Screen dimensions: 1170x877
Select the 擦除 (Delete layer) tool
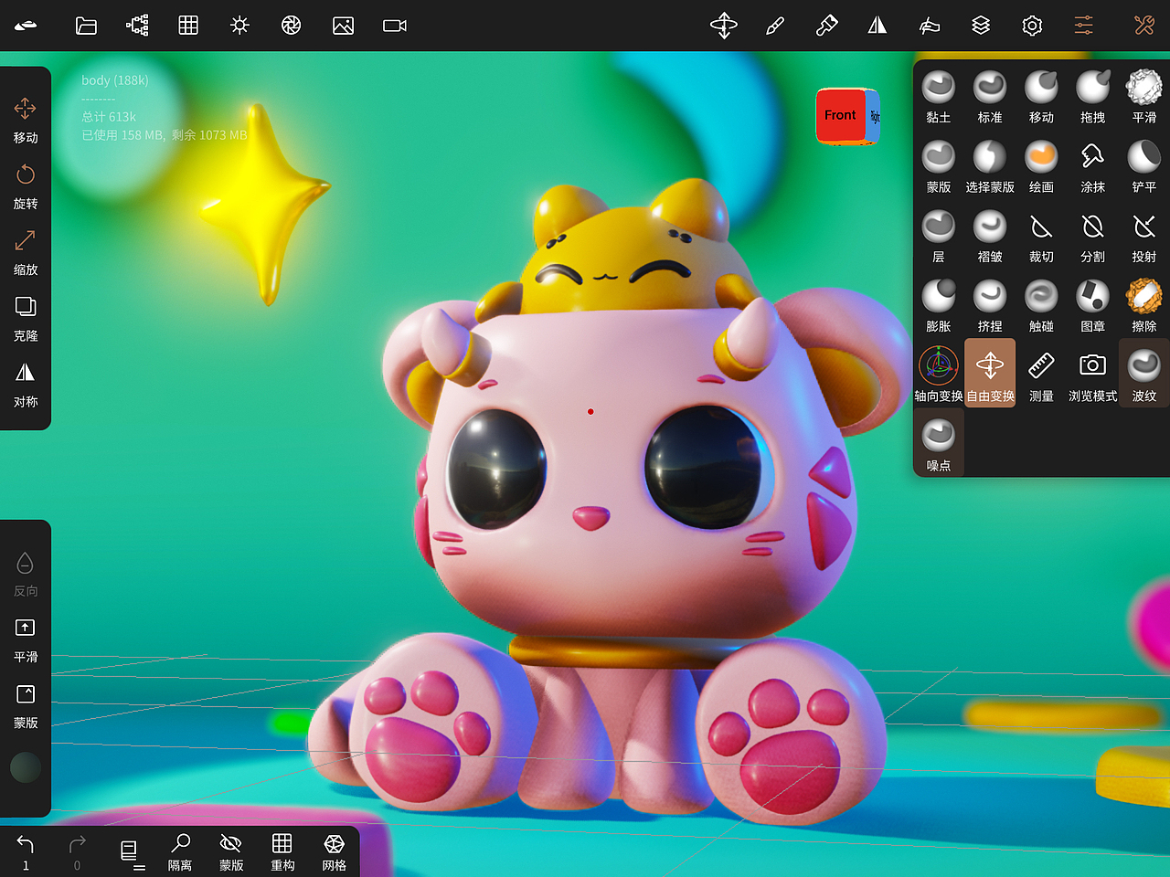1143,305
